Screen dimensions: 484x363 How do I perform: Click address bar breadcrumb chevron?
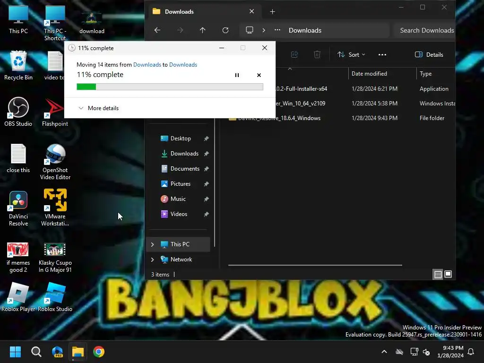[264, 30]
